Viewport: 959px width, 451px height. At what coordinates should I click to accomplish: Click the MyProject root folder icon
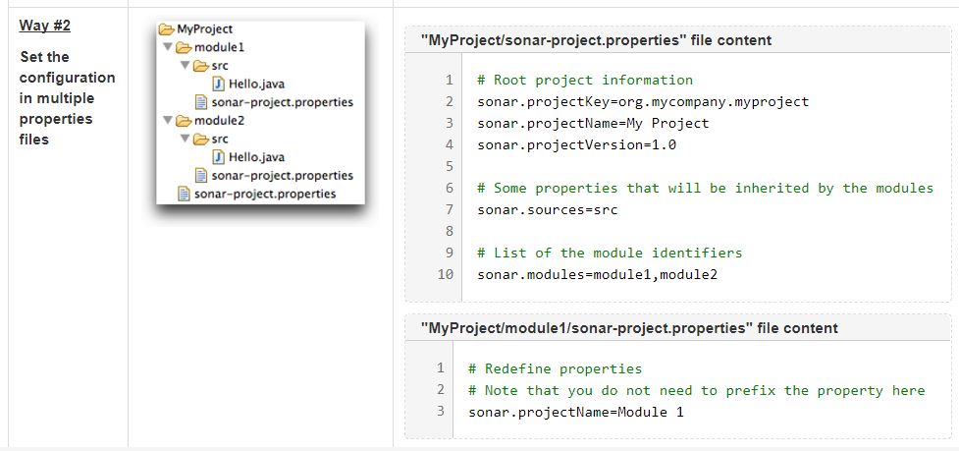[168, 30]
